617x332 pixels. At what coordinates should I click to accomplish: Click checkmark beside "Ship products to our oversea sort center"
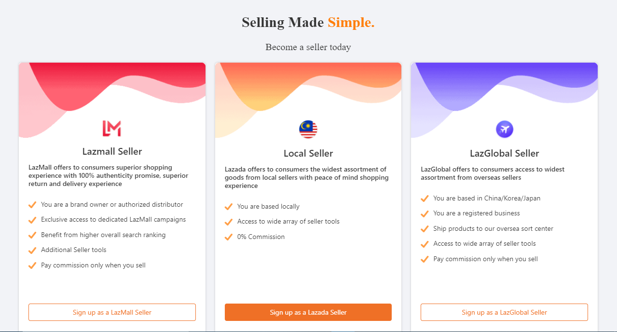[x=425, y=229]
